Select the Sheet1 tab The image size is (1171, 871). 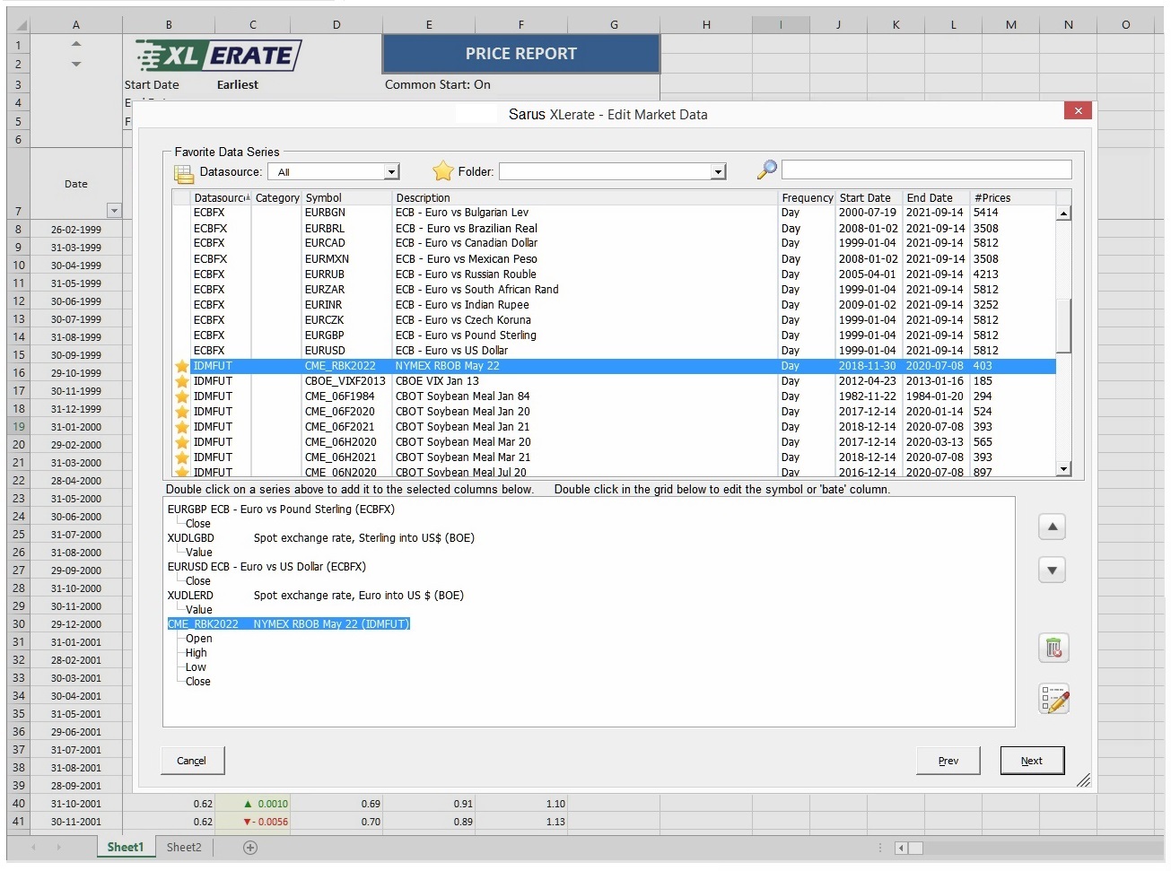(125, 848)
